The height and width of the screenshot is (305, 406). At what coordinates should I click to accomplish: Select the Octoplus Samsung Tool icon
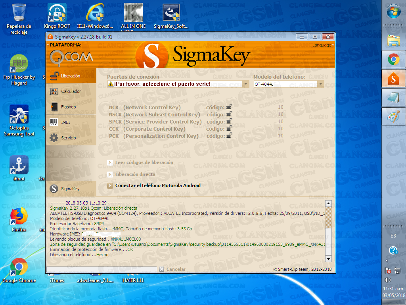[19, 121]
